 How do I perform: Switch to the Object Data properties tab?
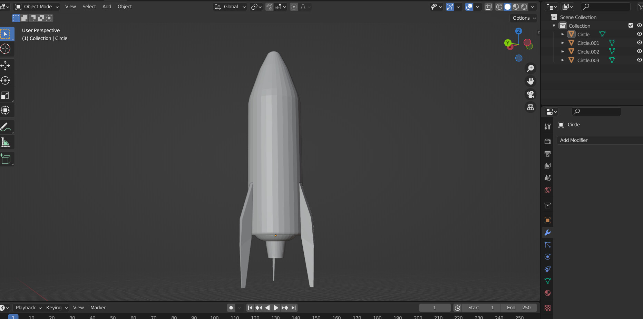pos(547,281)
